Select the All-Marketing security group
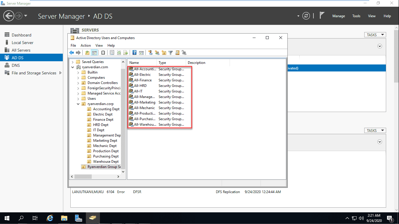Viewport: 399px width, 224px height. click(145, 102)
